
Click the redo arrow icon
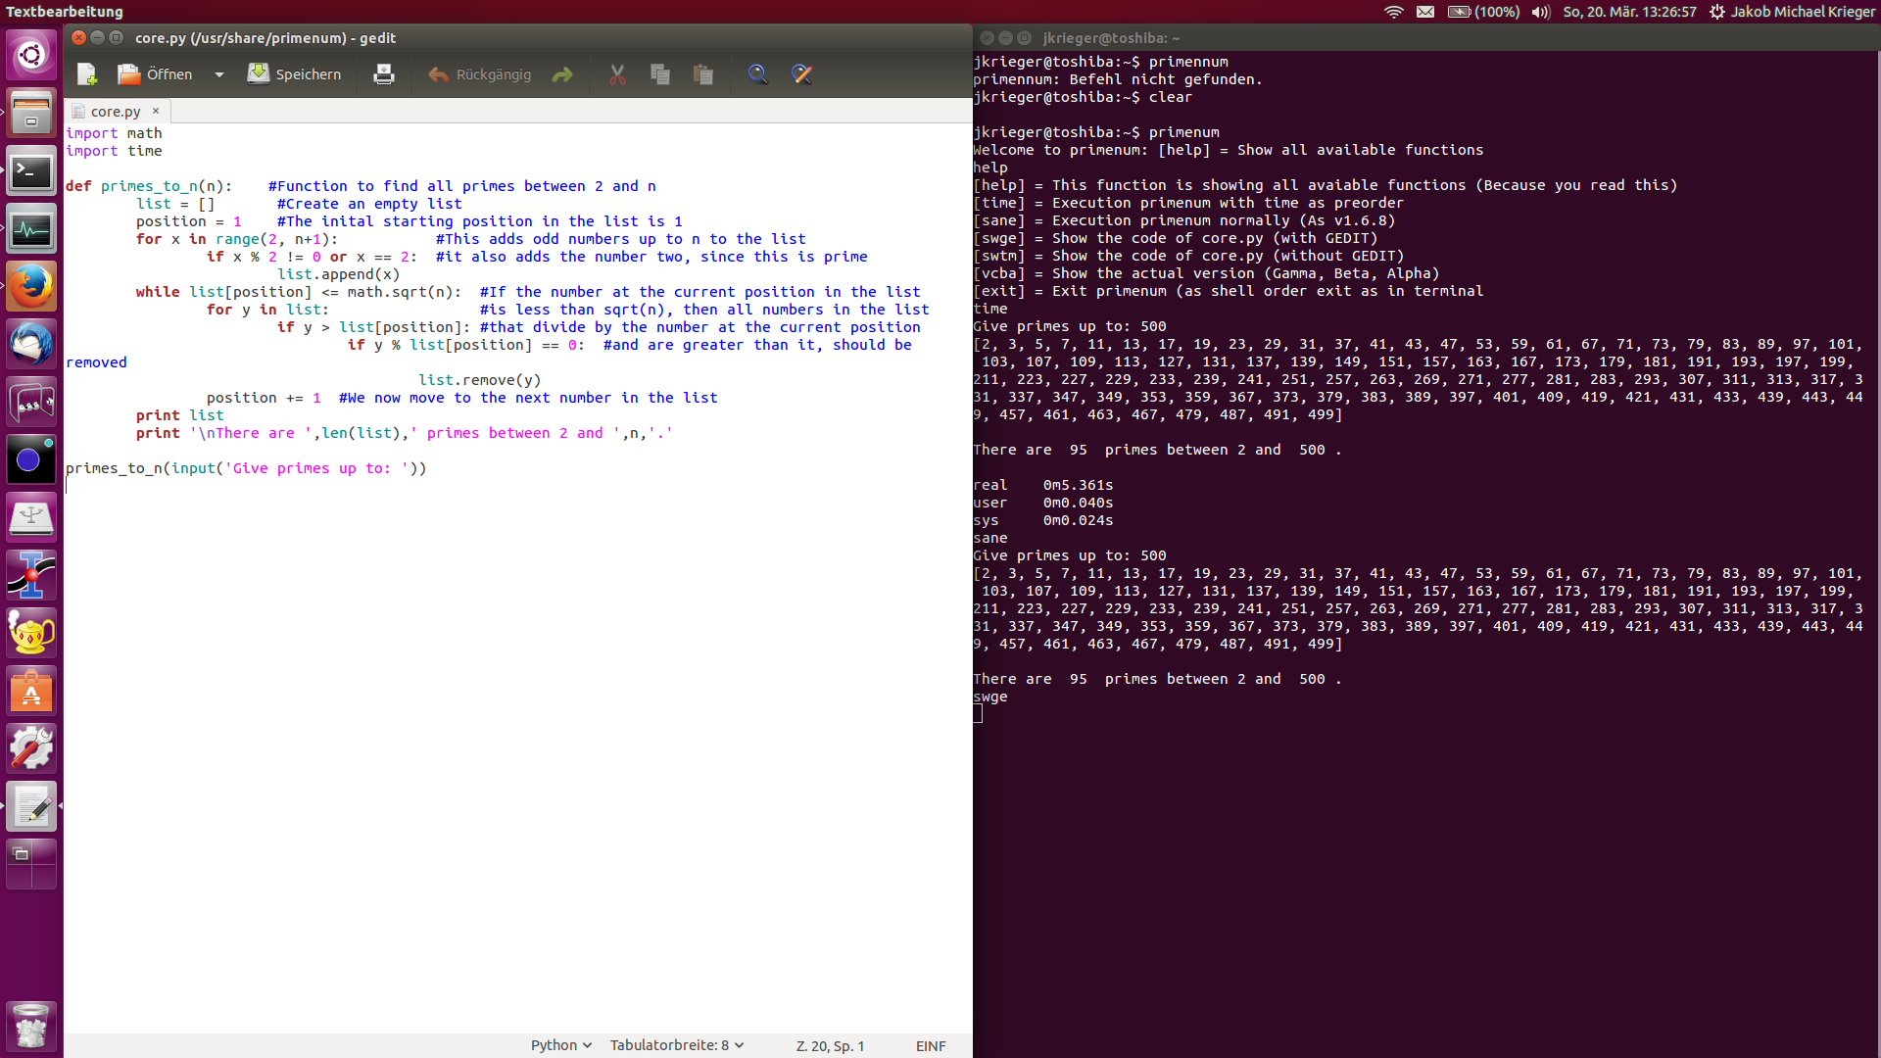[x=562, y=74]
